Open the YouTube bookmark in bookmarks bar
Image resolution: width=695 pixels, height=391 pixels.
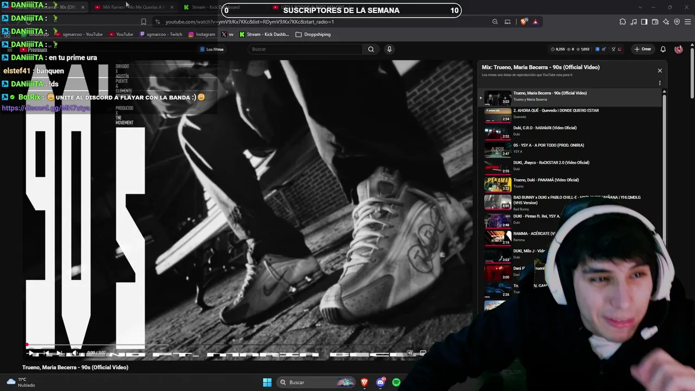[x=121, y=34]
